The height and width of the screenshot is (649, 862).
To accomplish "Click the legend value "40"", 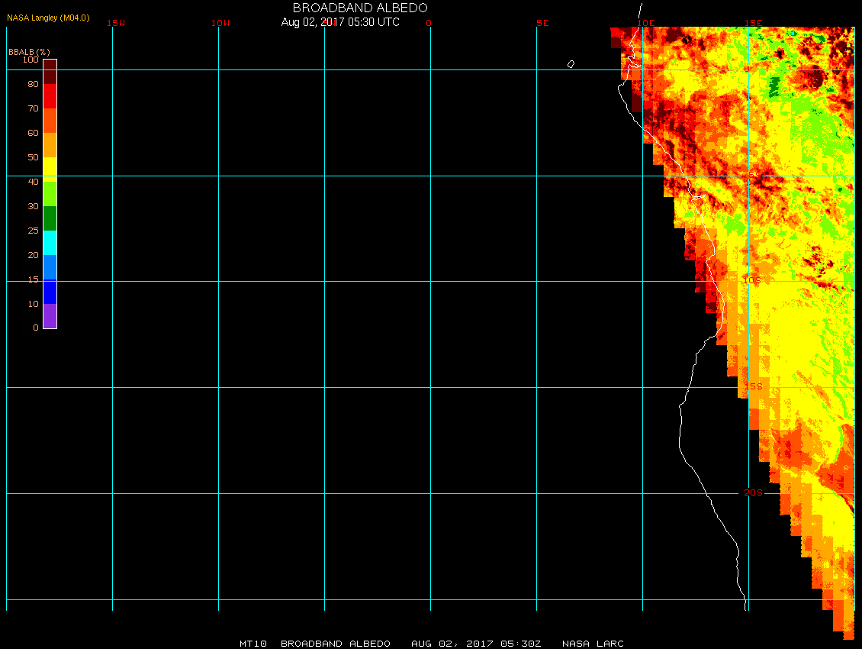I will click(34, 182).
